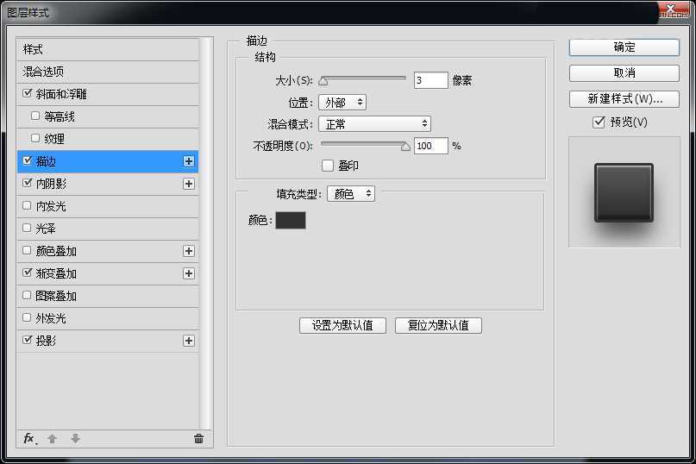Click the move effect down arrow
Image resolution: width=696 pixels, height=464 pixels.
tap(75, 439)
